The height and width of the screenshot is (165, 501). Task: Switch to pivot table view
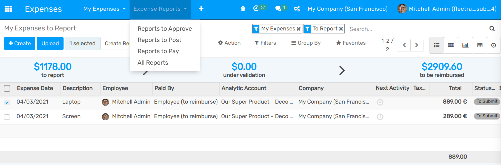point(480,45)
